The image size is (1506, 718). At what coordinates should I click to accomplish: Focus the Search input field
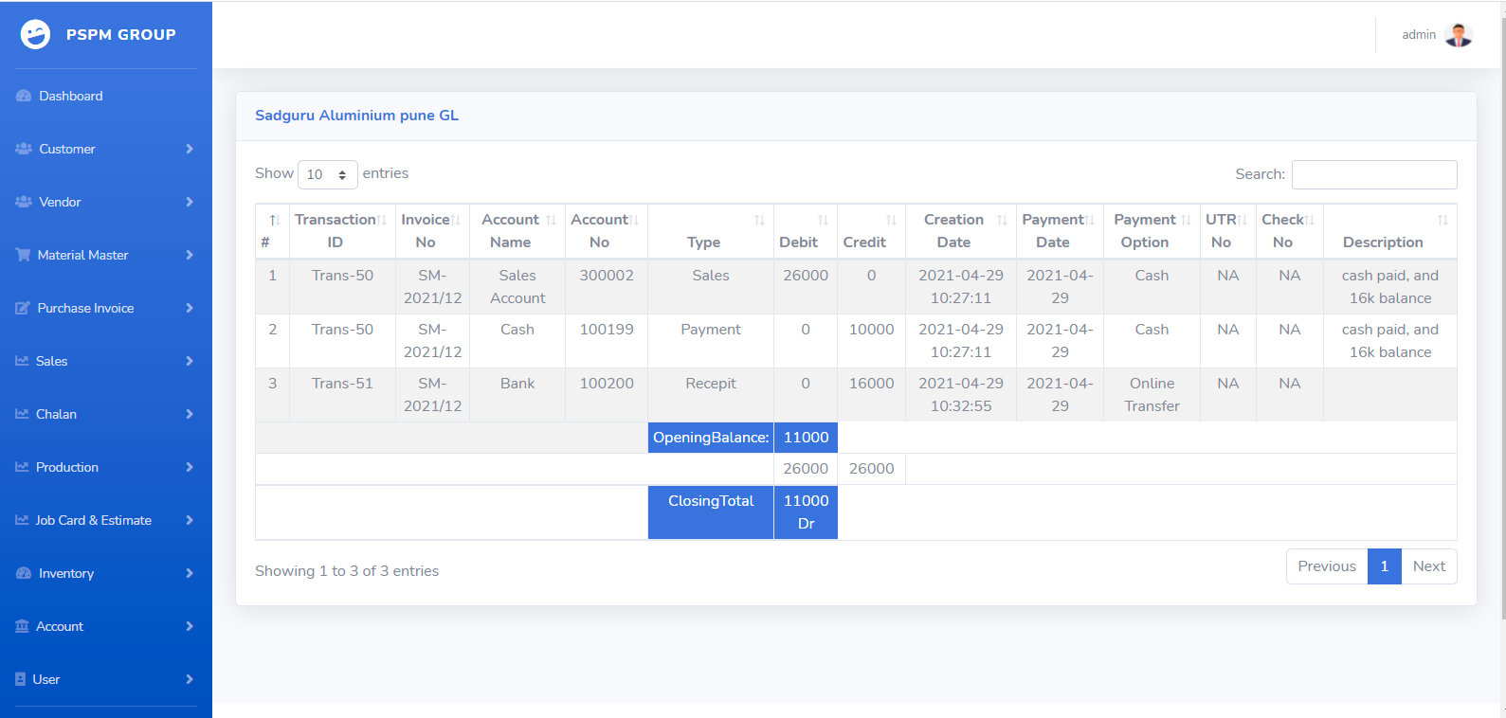(x=1373, y=174)
